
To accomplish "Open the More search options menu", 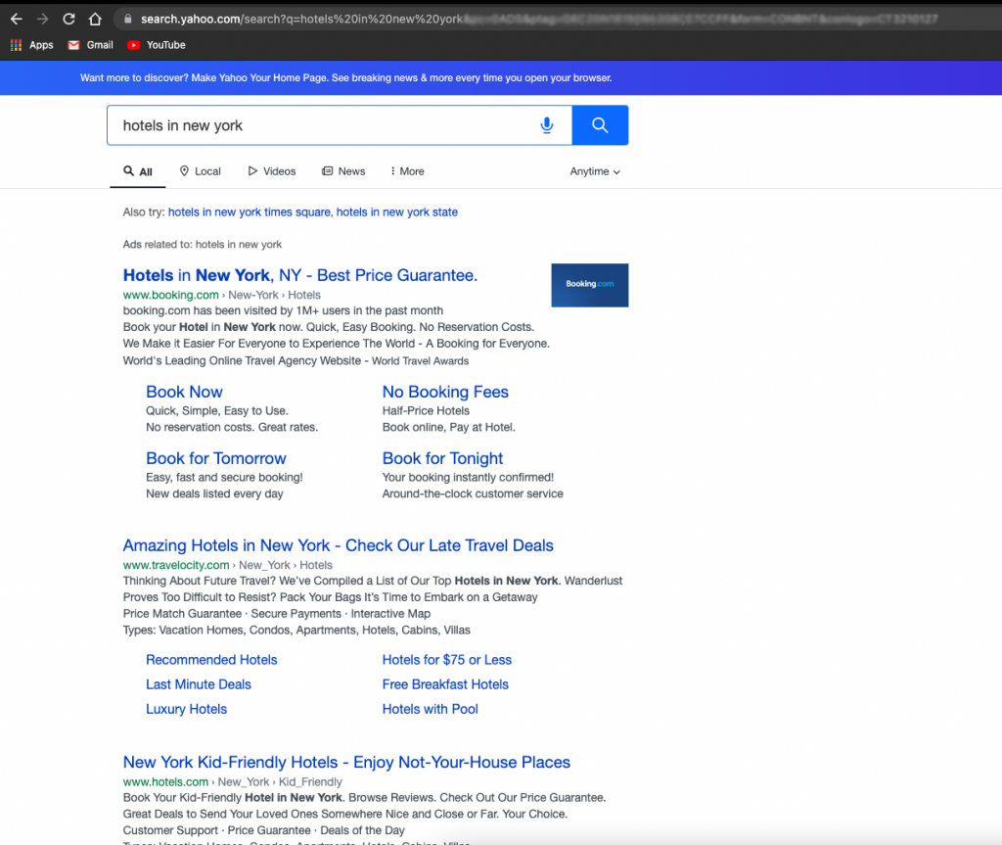I will pyautogui.click(x=407, y=171).
